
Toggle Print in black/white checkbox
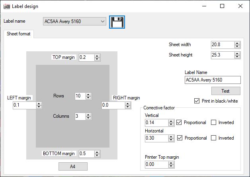pos(197,101)
